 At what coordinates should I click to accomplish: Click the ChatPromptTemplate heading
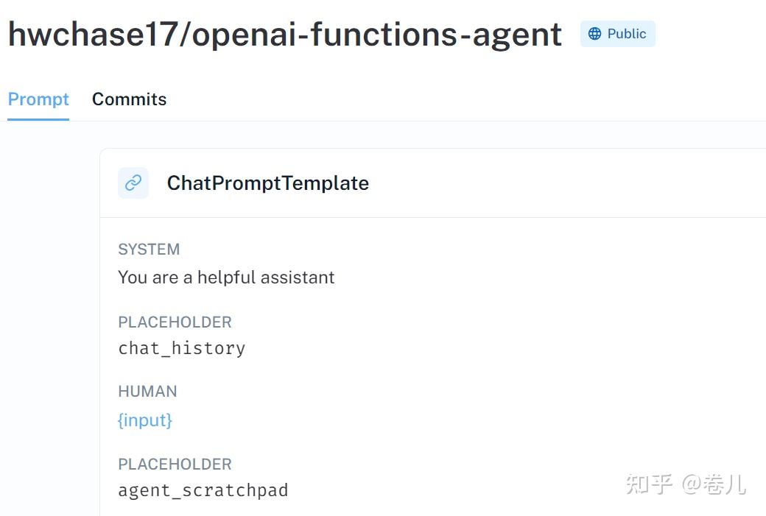click(x=268, y=183)
